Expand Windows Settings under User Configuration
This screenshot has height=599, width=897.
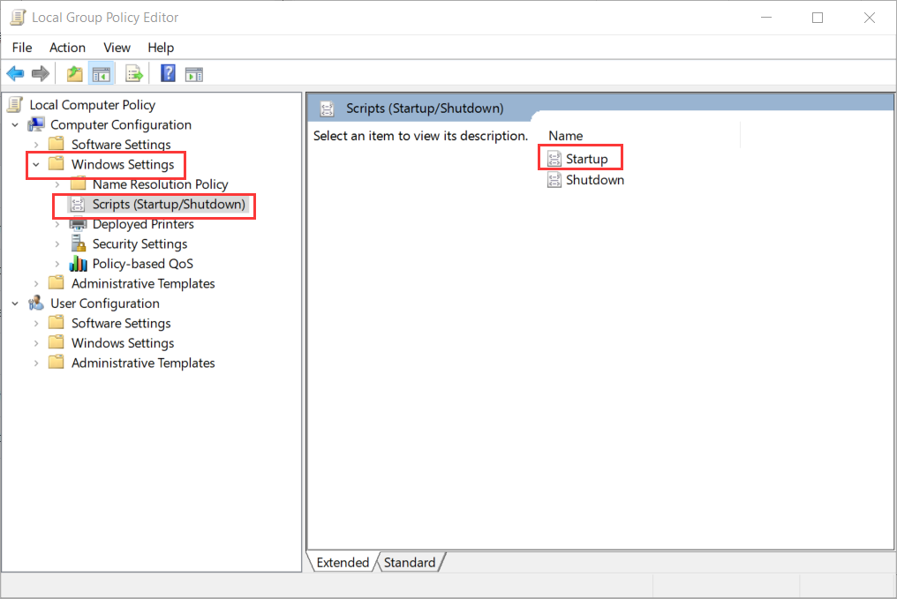click(x=36, y=343)
